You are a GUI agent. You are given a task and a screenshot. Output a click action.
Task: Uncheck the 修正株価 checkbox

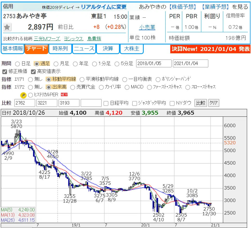[5, 72]
